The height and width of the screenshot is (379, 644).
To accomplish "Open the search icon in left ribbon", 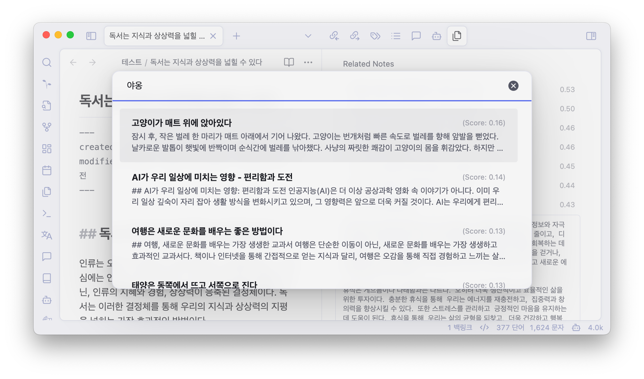I will coord(47,62).
